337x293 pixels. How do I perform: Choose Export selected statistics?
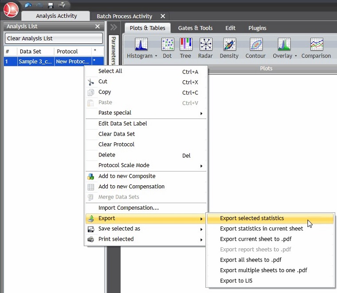click(x=270, y=219)
